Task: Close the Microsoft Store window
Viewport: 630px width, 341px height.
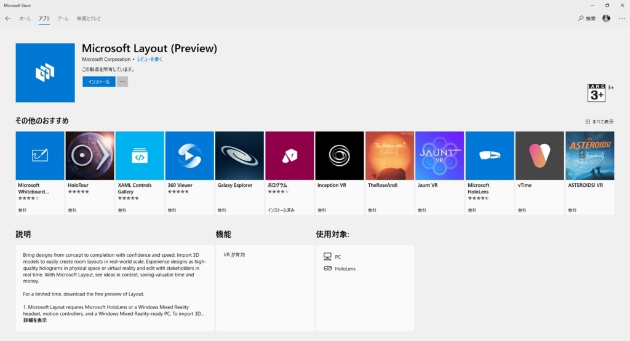Action: [x=622, y=5]
